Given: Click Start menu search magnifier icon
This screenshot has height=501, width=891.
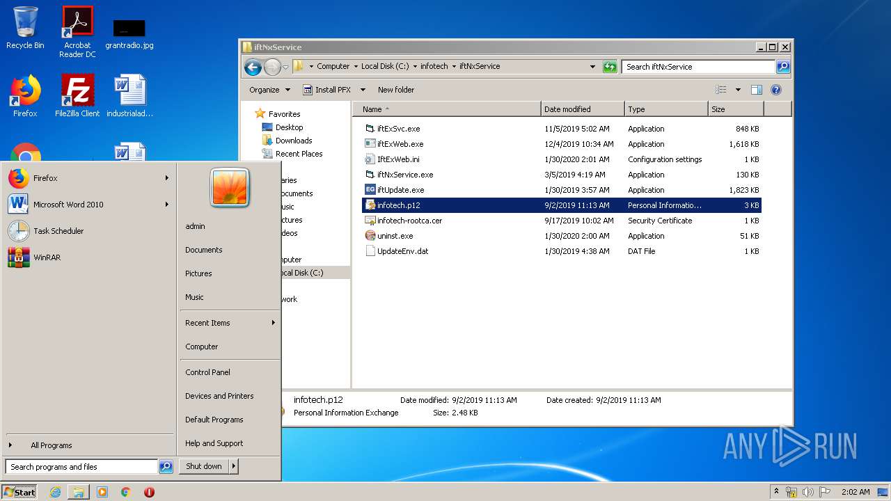Looking at the screenshot, I should point(166,467).
